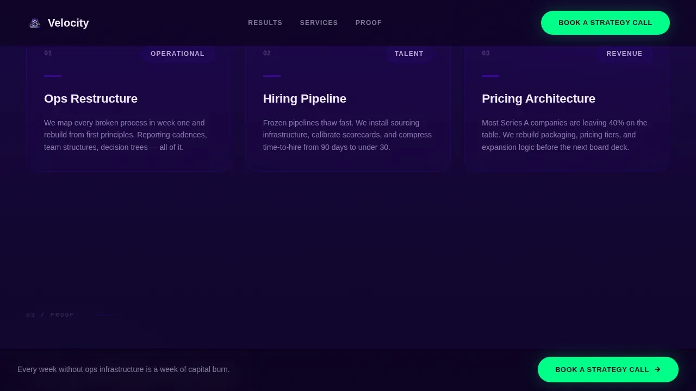Click the 02 card number
The height and width of the screenshot is (391, 696).
[267, 53]
